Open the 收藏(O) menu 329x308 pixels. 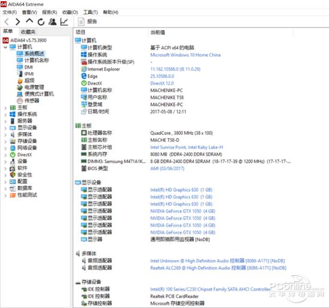tap(70, 12)
